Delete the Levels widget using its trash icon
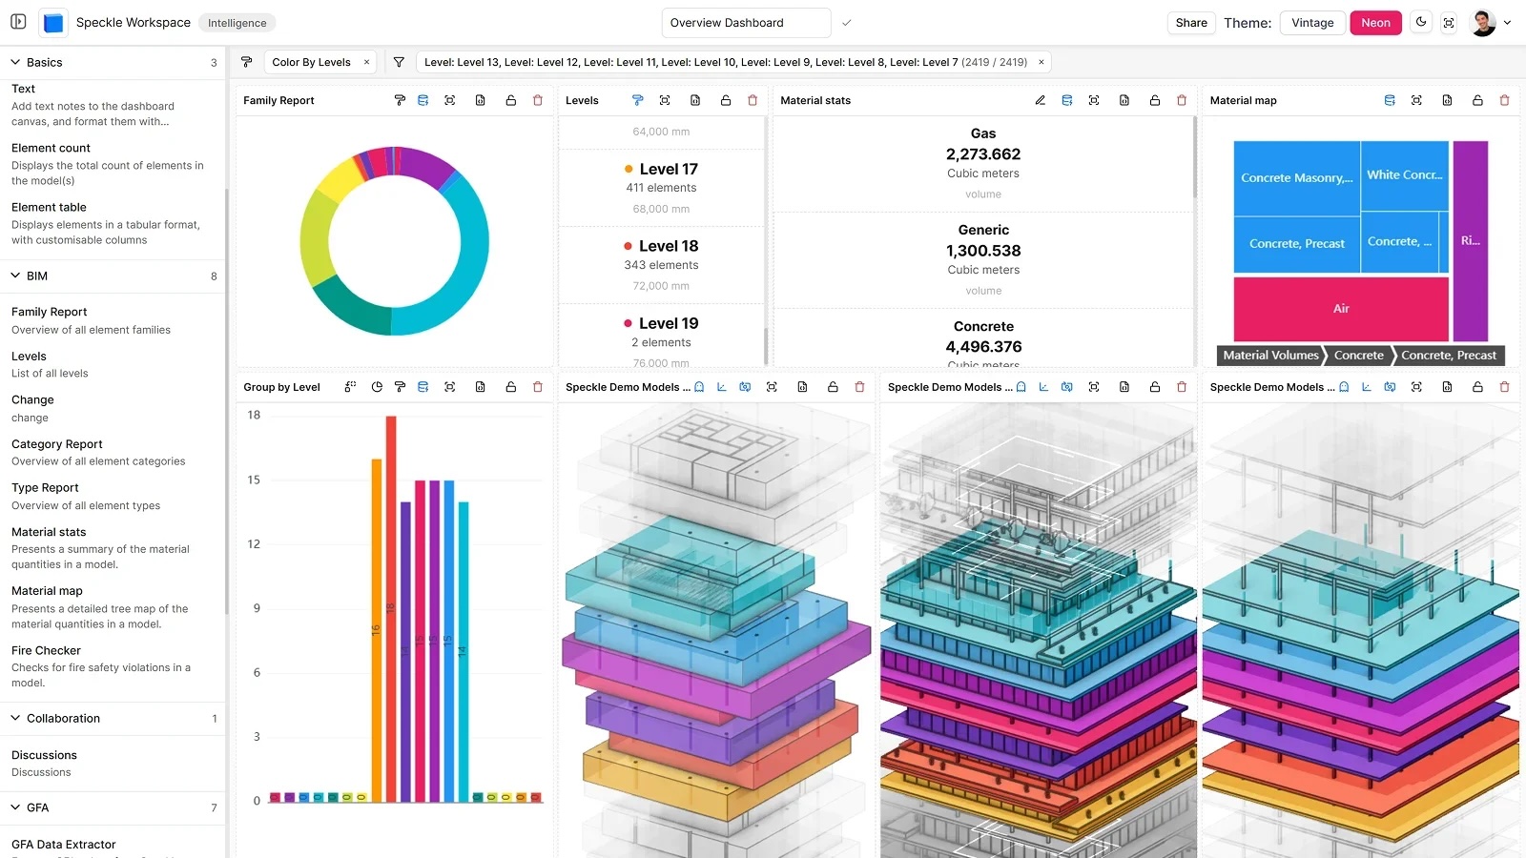 pyautogui.click(x=753, y=100)
